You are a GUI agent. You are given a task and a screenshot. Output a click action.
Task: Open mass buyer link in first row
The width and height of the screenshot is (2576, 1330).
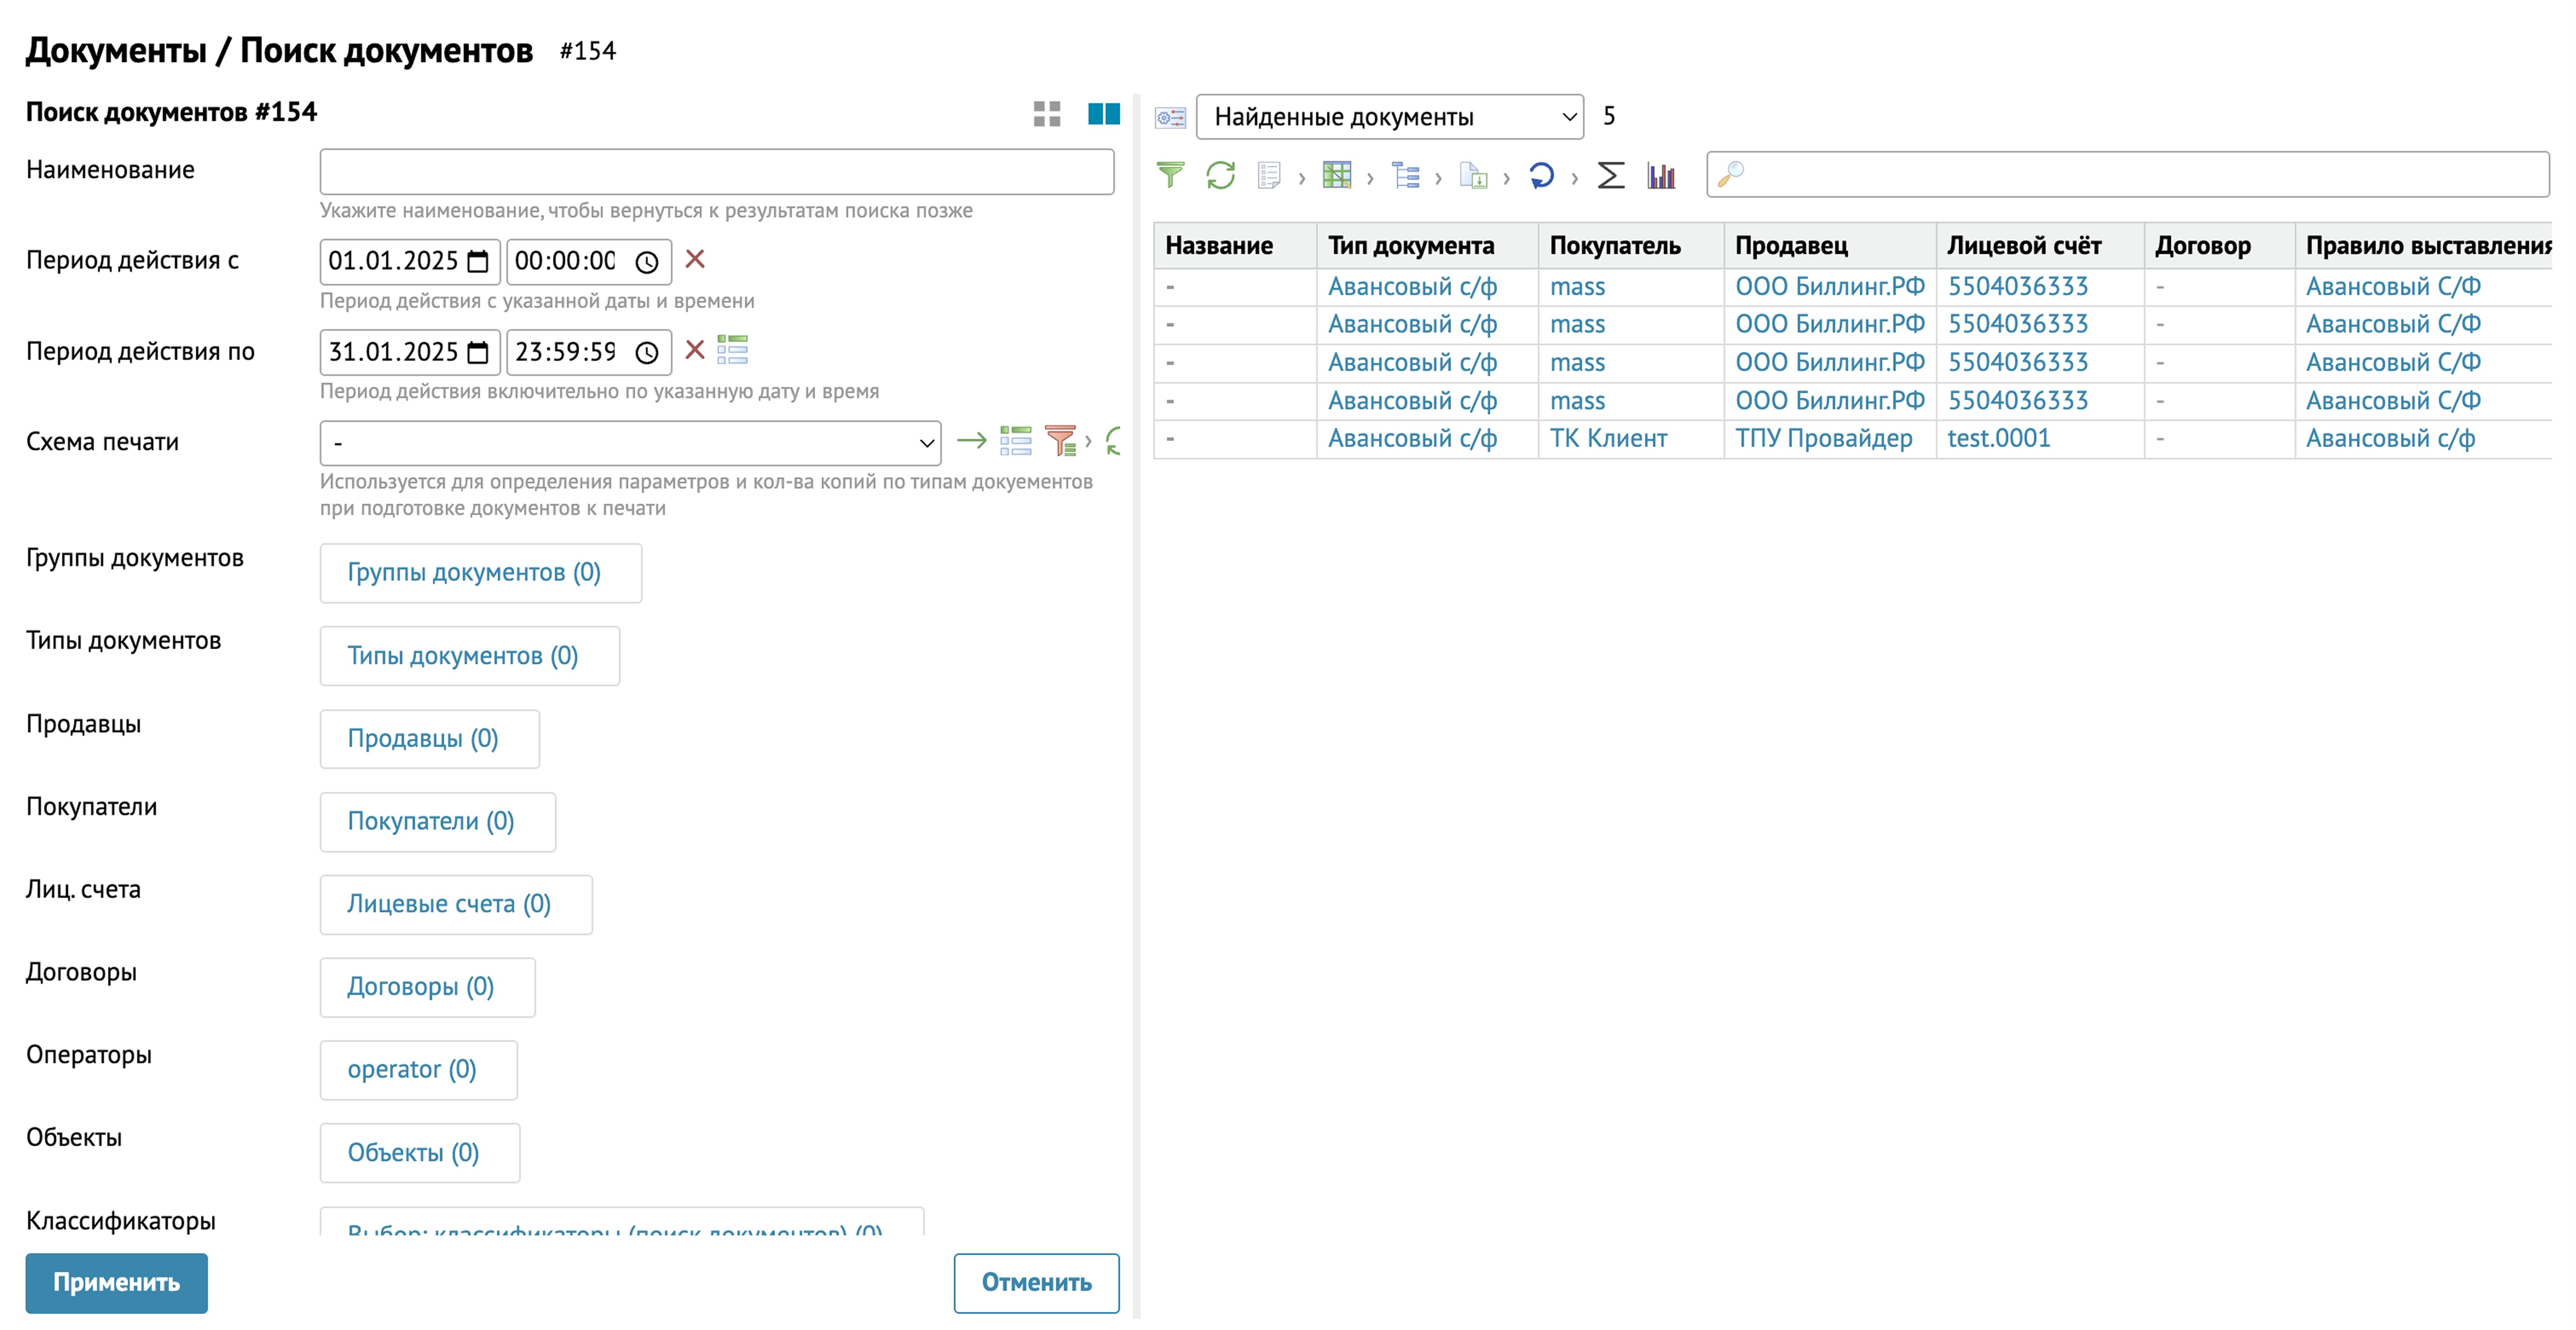pos(1577,286)
